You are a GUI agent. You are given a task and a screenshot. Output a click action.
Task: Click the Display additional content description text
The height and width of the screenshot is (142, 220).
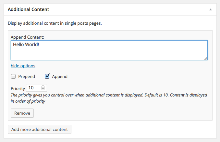click(x=55, y=23)
